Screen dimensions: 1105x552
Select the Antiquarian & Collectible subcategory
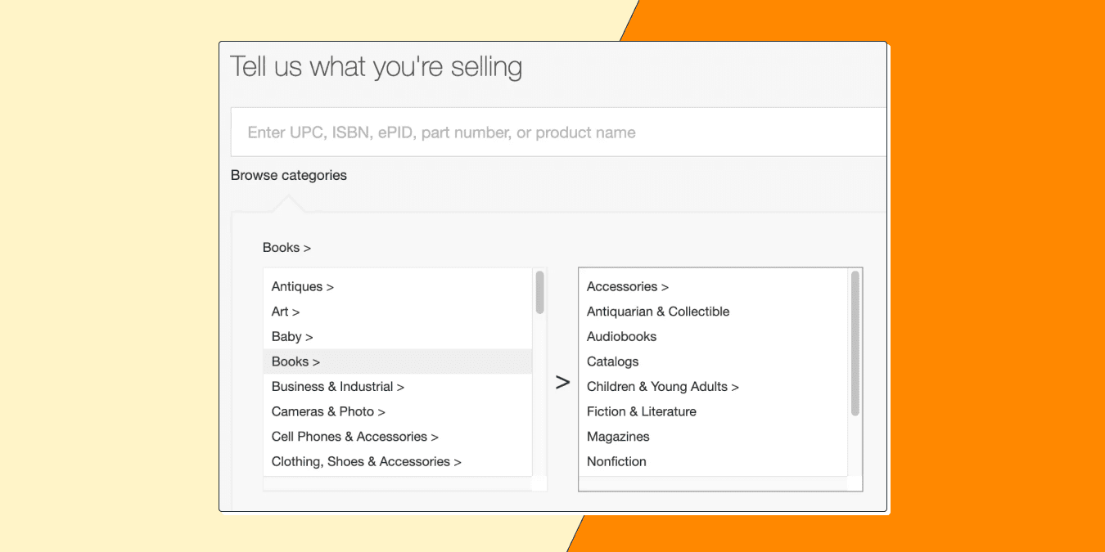tap(657, 312)
